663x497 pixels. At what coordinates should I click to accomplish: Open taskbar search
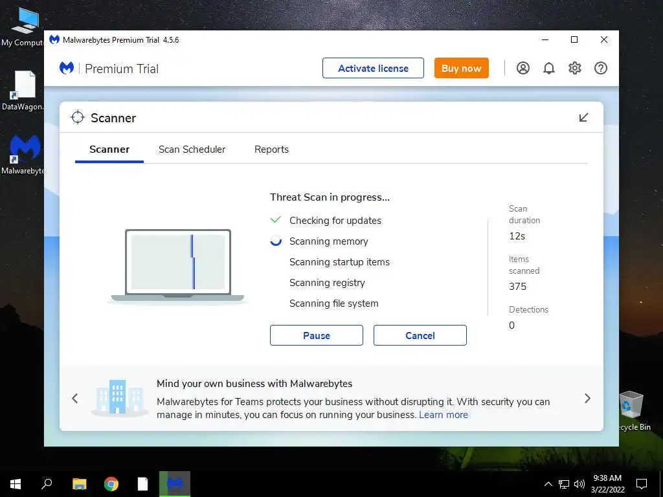[47, 484]
